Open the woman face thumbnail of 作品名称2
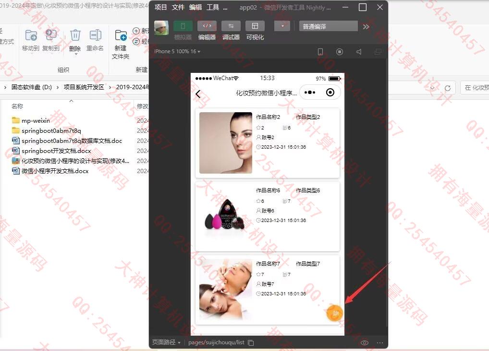Screen dimensions: 489x351 (x=225, y=142)
